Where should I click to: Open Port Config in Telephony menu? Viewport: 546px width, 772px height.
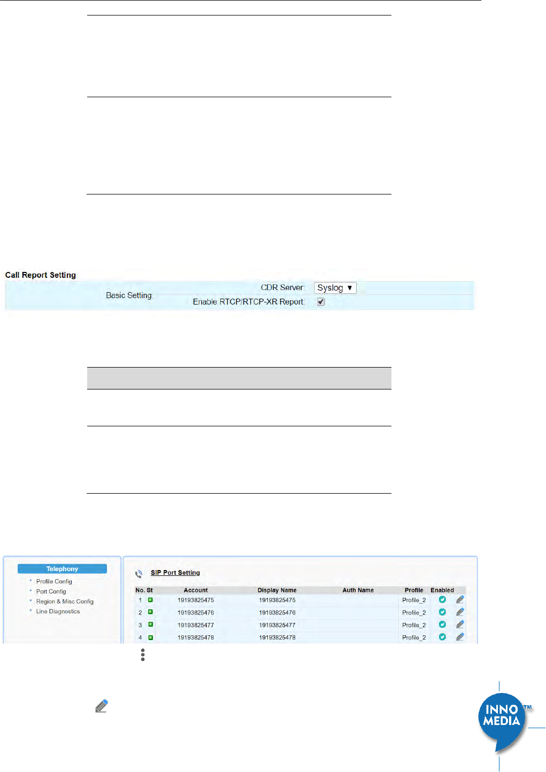[51, 591]
